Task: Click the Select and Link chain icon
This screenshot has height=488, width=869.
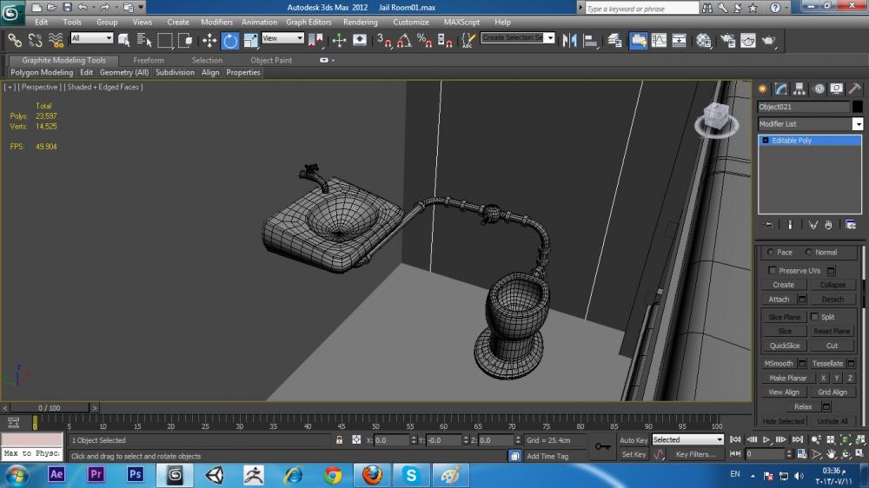Action: (15, 40)
